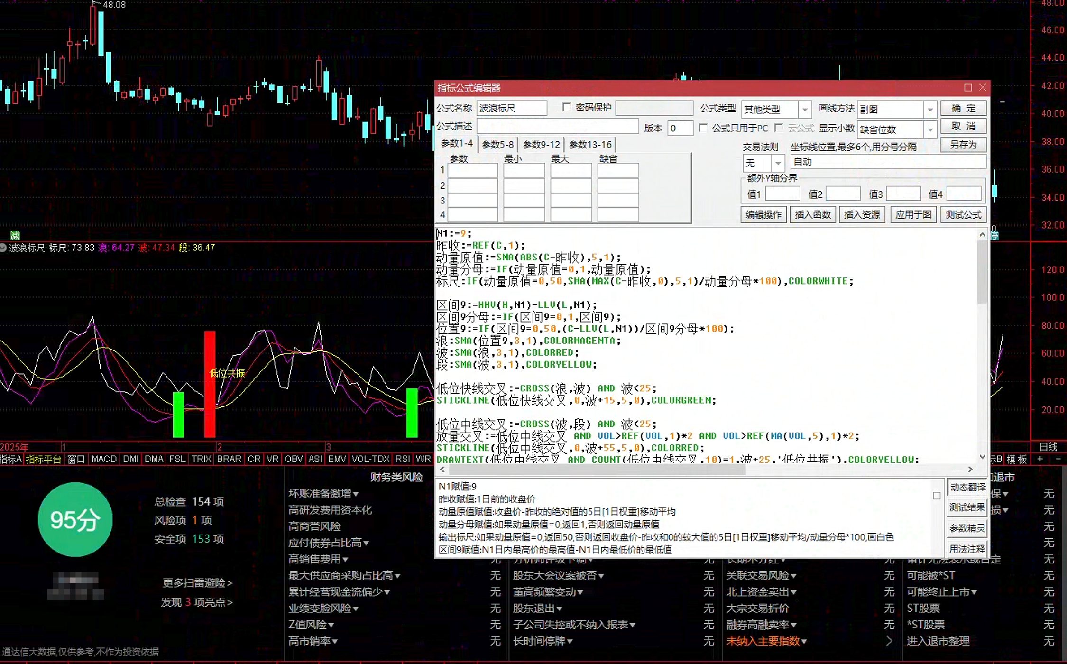Click the 减 marker icon on main chart
This screenshot has width=1067, height=664.
coord(15,235)
